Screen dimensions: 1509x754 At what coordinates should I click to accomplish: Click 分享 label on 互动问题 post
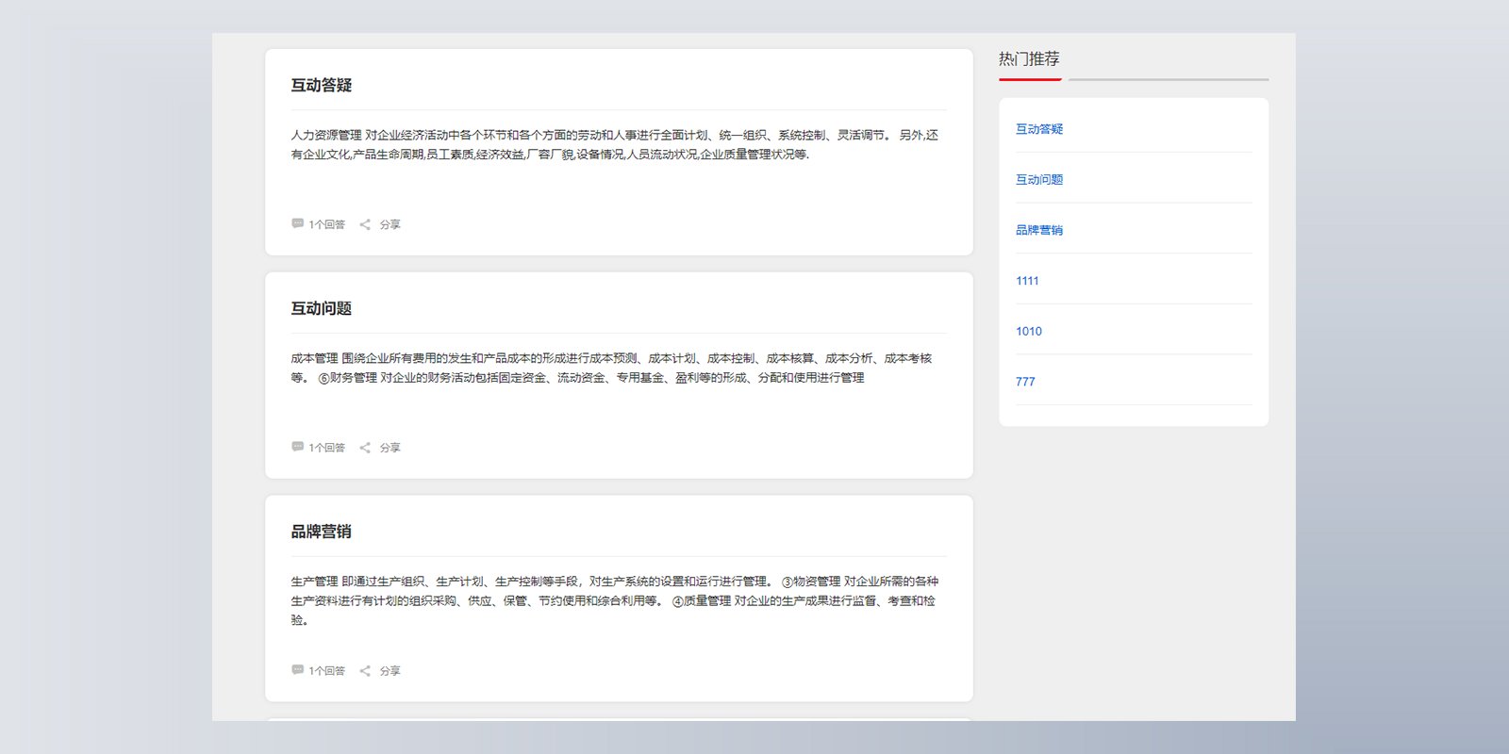click(x=390, y=448)
